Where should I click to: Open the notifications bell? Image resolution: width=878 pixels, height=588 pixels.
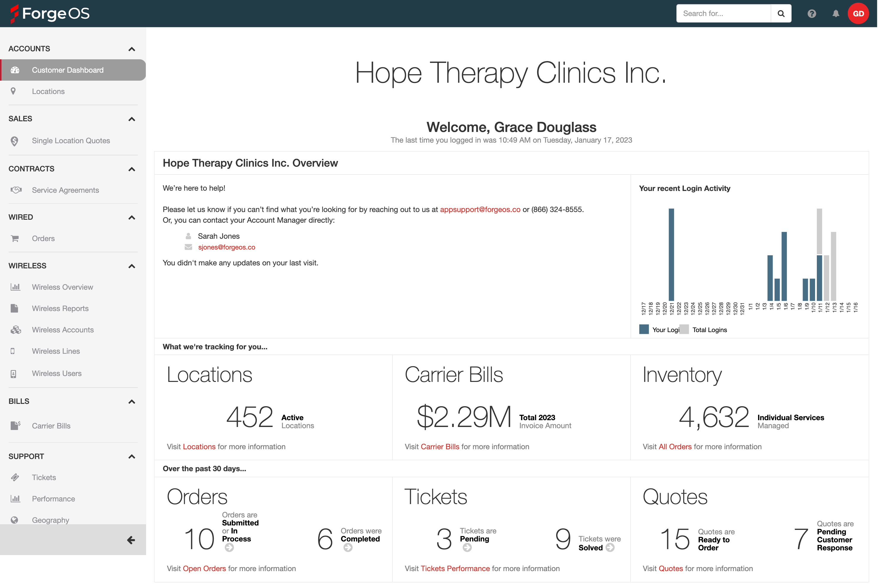836,14
